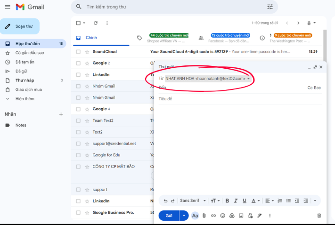Open more compose options menu
This screenshot has height=225, width=335.
270,216
